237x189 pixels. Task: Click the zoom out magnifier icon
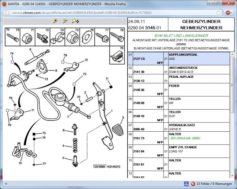click(65, 21)
